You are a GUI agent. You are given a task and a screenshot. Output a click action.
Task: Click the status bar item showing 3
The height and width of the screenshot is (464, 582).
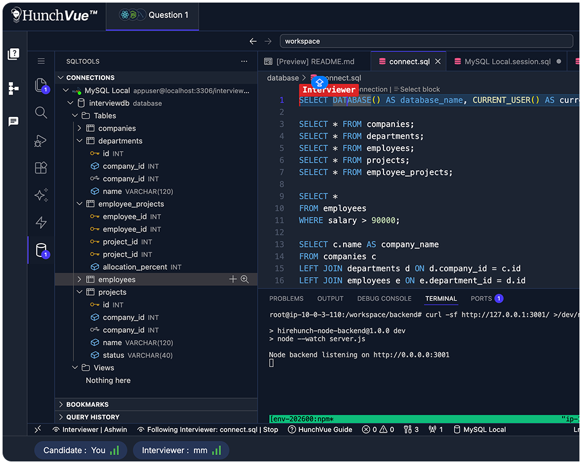click(x=411, y=429)
